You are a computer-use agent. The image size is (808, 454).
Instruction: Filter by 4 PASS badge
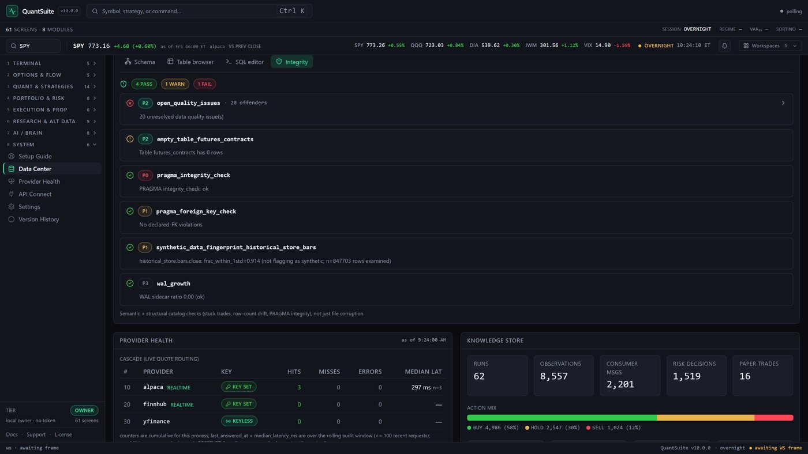click(x=144, y=84)
